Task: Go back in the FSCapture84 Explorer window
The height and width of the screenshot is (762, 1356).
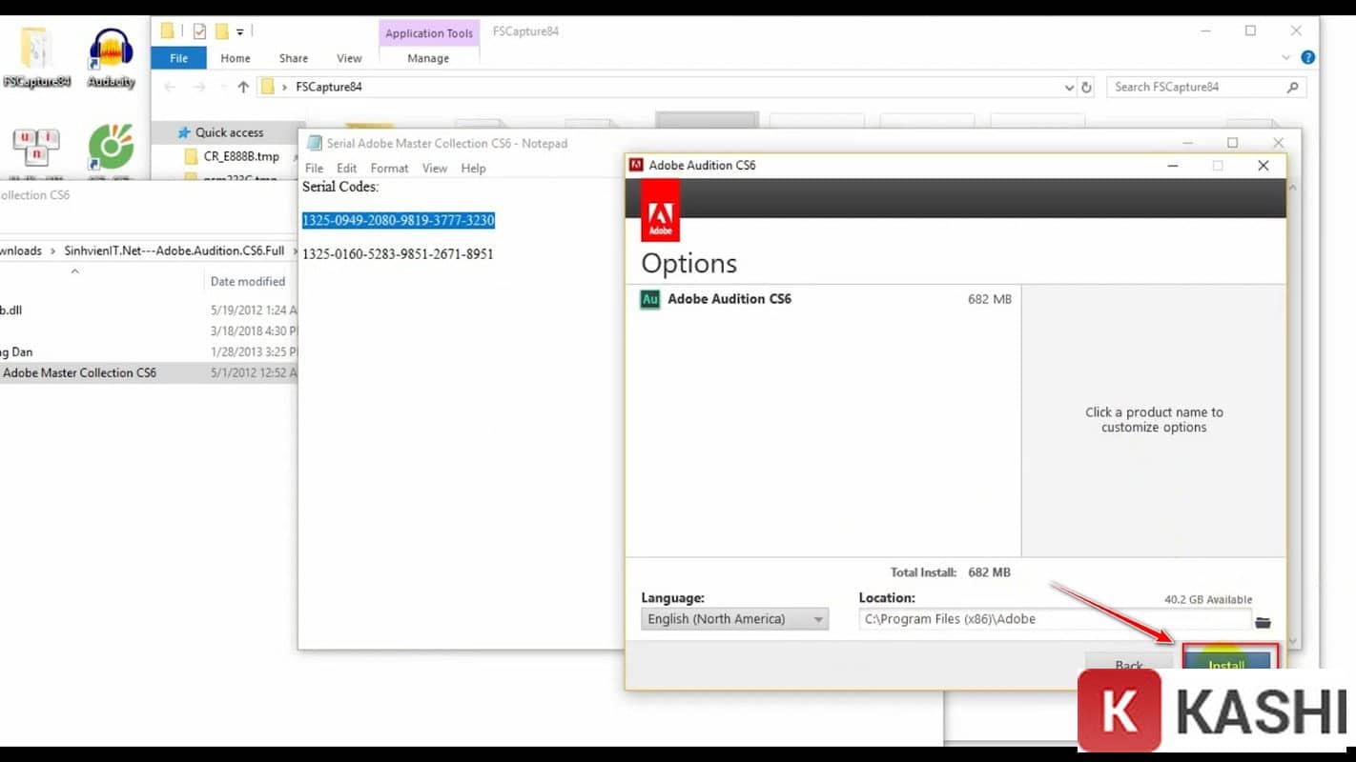Action: tap(170, 87)
